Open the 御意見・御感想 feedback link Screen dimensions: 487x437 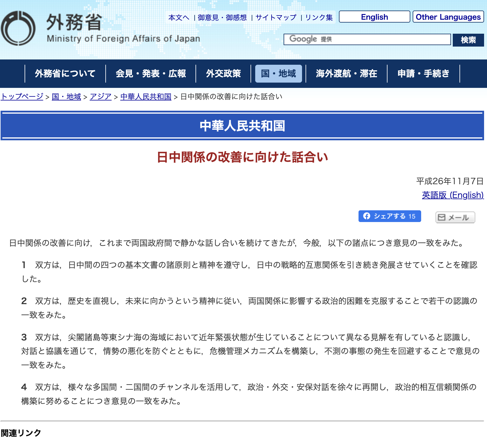(222, 18)
